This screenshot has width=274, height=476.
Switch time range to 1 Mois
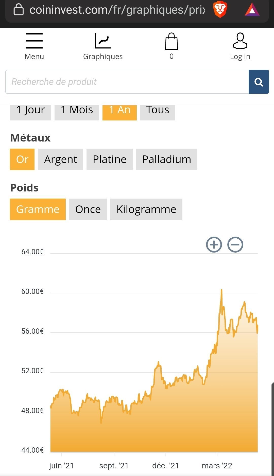coord(77,112)
